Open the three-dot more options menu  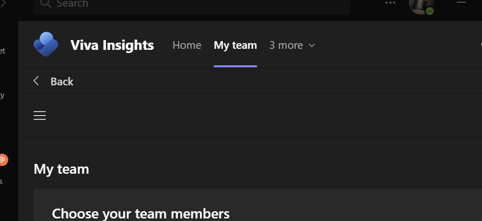coord(391,3)
